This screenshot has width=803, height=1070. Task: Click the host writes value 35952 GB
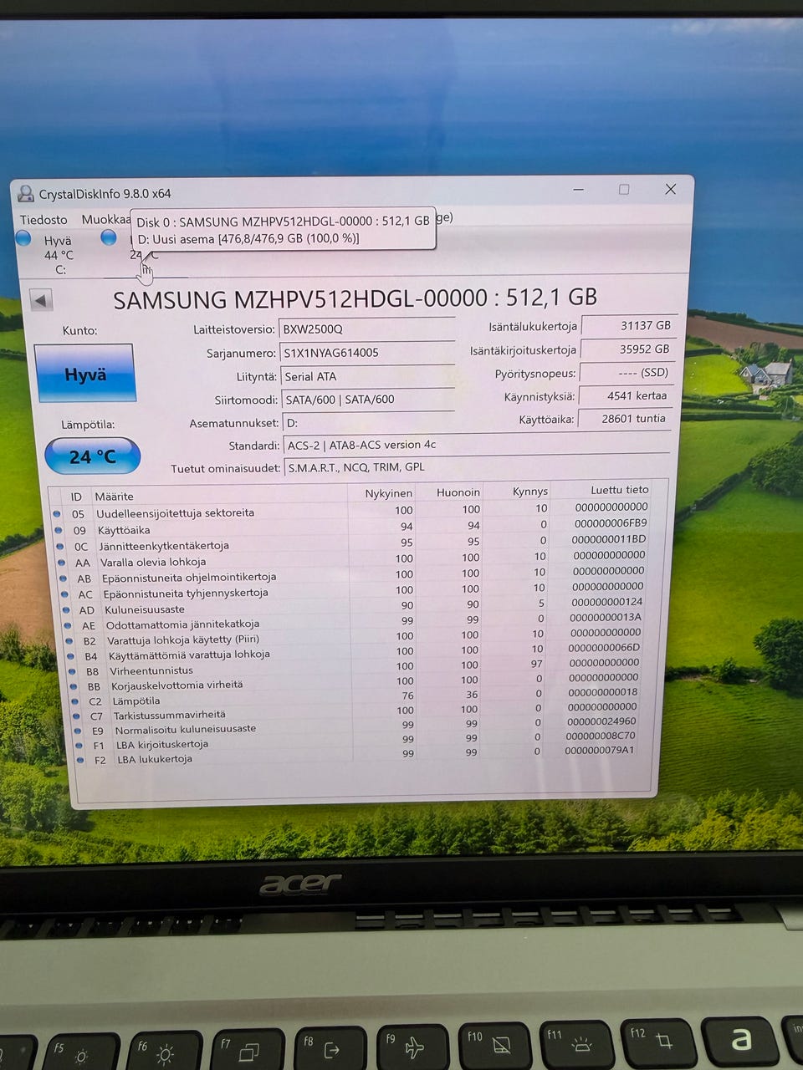[x=627, y=349]
